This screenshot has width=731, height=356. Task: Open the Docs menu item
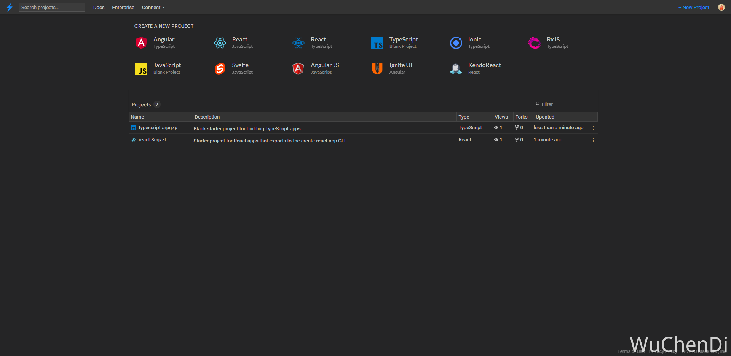[x=99, y=7]
